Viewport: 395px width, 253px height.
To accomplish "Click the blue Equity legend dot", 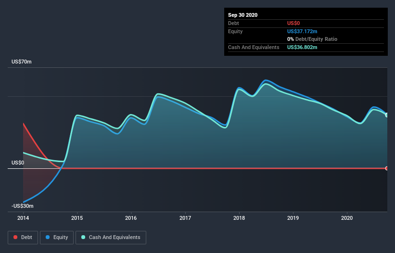I will pyautogui.click(x=48, y=237).
